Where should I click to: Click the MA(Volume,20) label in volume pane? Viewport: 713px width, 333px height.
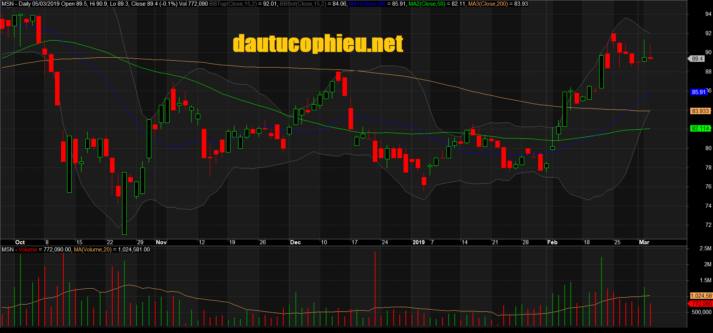click(x=93, y=250)
